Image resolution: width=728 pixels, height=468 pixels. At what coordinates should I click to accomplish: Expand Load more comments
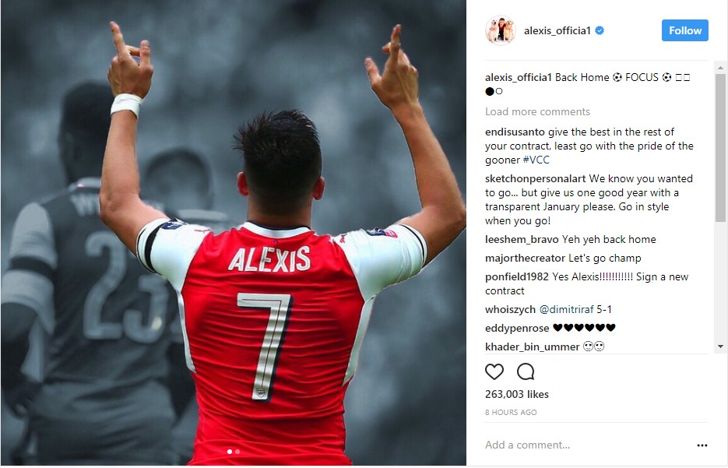[x=537, y=112]
